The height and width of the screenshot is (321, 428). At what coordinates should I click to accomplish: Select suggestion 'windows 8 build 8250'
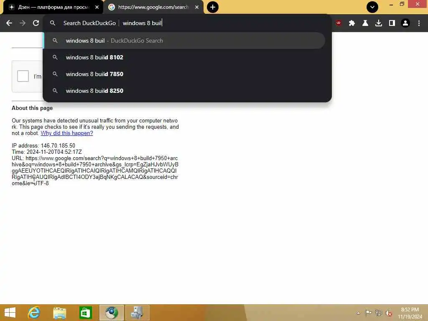[x=184, y=91]
